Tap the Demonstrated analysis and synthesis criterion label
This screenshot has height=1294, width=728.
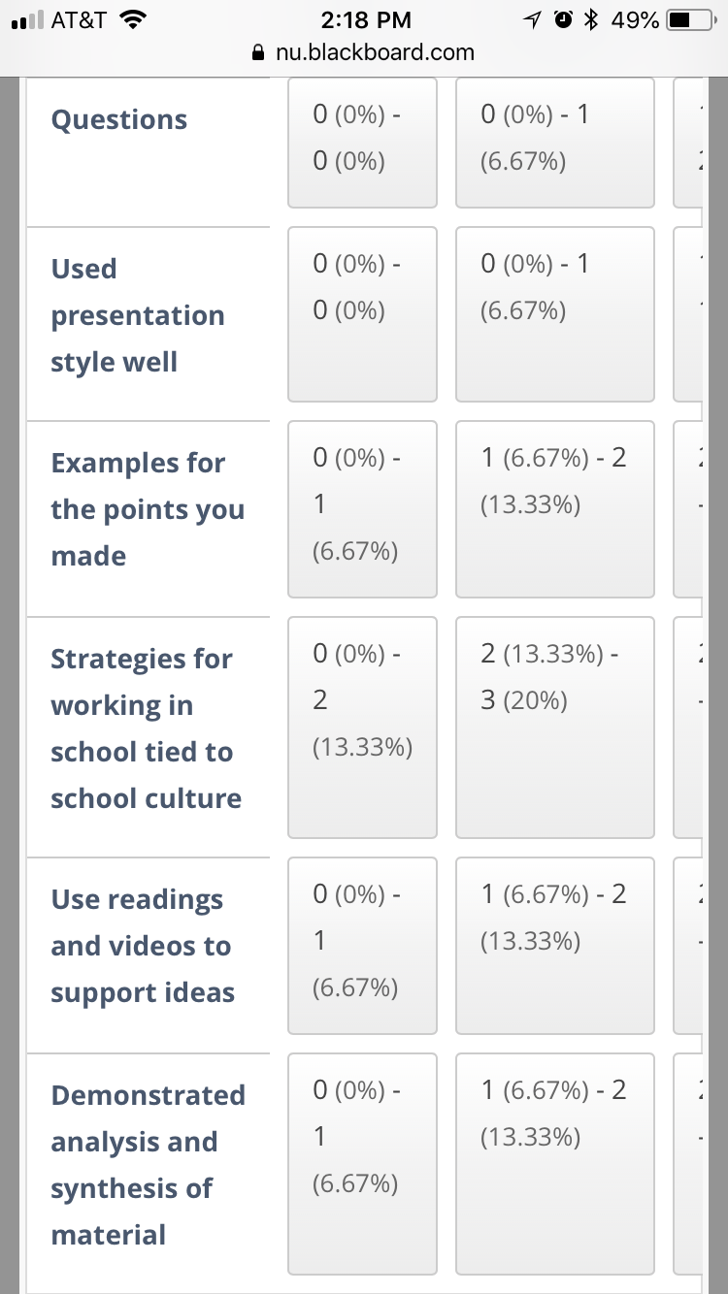148,1164
